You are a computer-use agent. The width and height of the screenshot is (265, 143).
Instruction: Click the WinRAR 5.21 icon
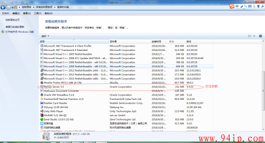pos(42,115)
